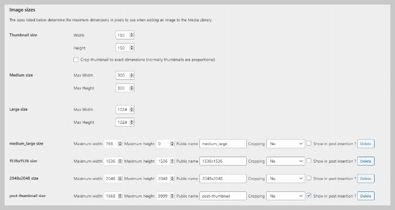Enable Crop thumbnail to exact dimensions
This screenshot has height=210, width=395.
click(76, 60)
